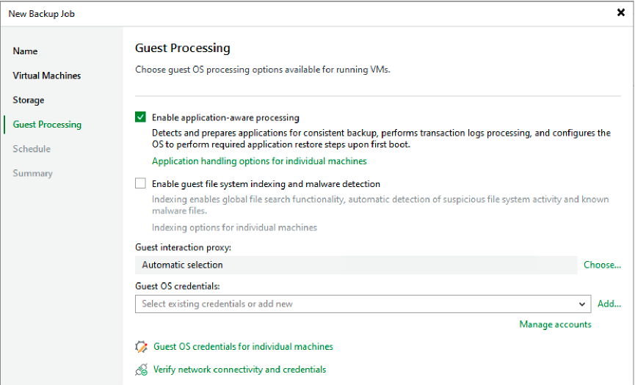Go to the Storage step
Image resolution: width=635 pixels, height=385 pixels.
pos(29,100)
